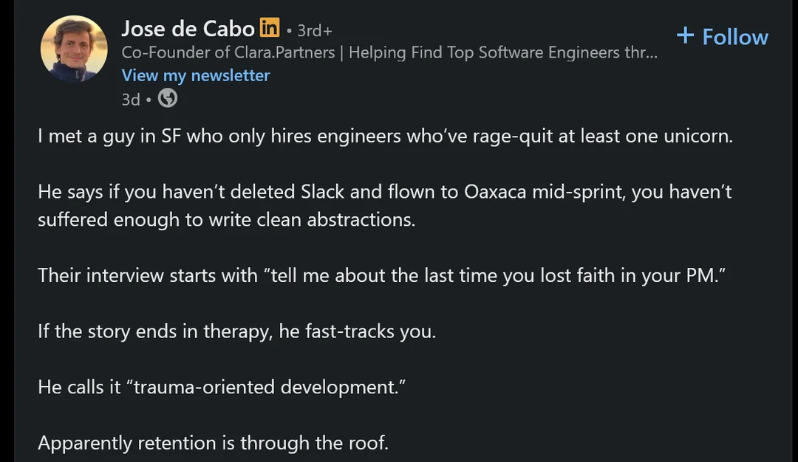The height and width of the screenshot is (462, 798).
Task: Click the 3rd+ connection degree label
Action: click(x=315, y=30)
